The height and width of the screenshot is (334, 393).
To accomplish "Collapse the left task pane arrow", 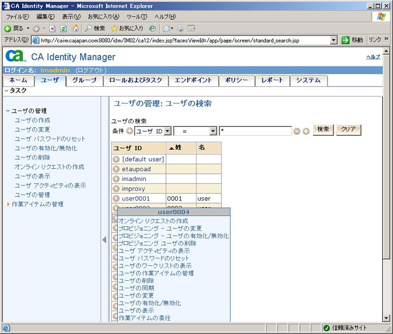I will pyautogui.click(x=105, y=240).
